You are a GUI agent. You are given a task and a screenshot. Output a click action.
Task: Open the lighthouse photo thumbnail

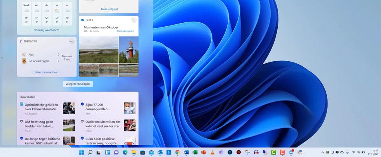(129, 50)
